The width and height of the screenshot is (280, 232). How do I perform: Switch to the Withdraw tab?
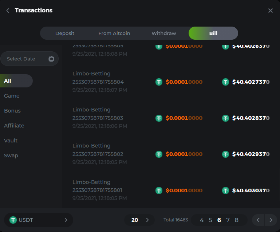pyautogui.click(x=163, y=33)
